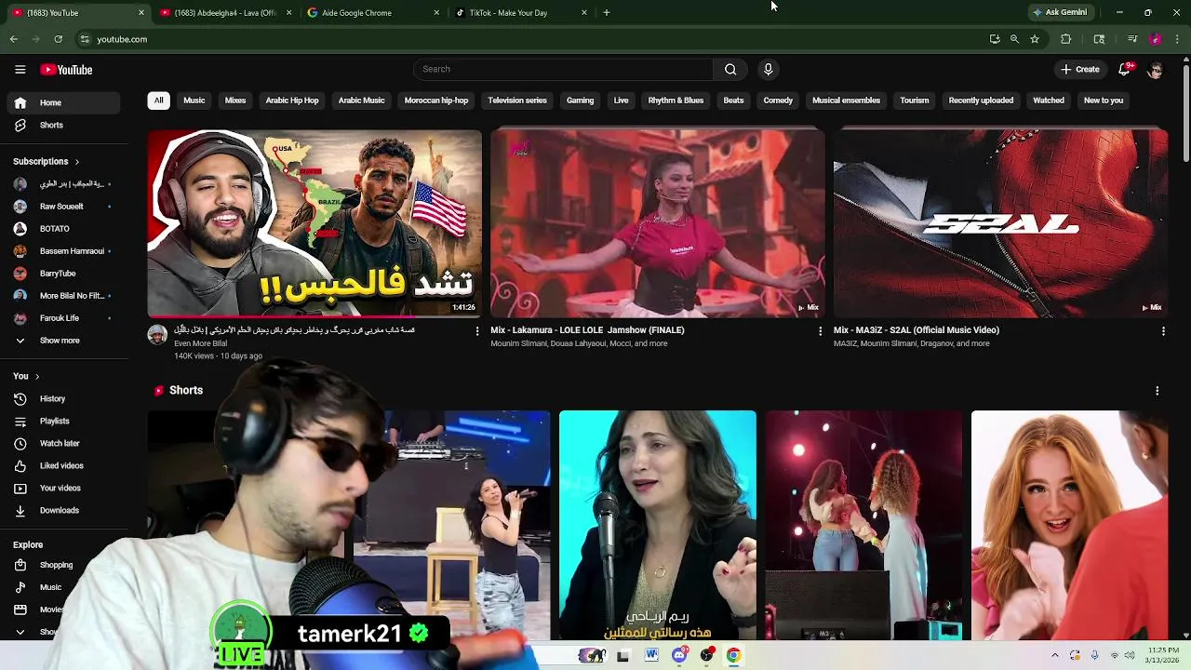Open the YouTube guide hamburger menu

click(x=20, y=70)
